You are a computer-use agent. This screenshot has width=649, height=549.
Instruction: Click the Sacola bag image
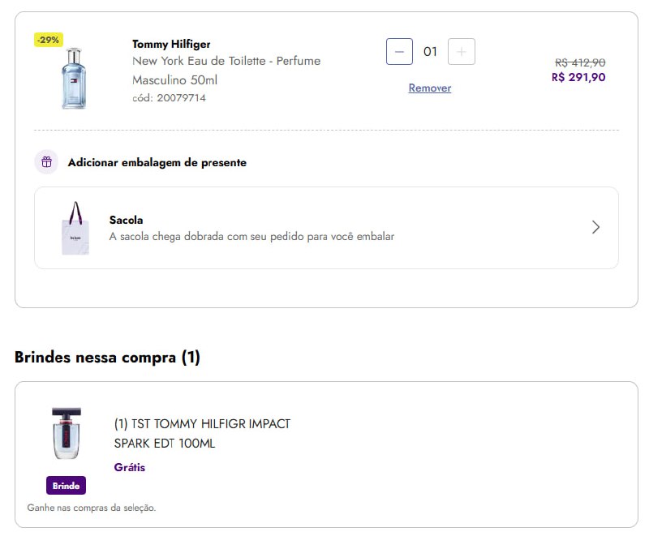pos(75,228)
